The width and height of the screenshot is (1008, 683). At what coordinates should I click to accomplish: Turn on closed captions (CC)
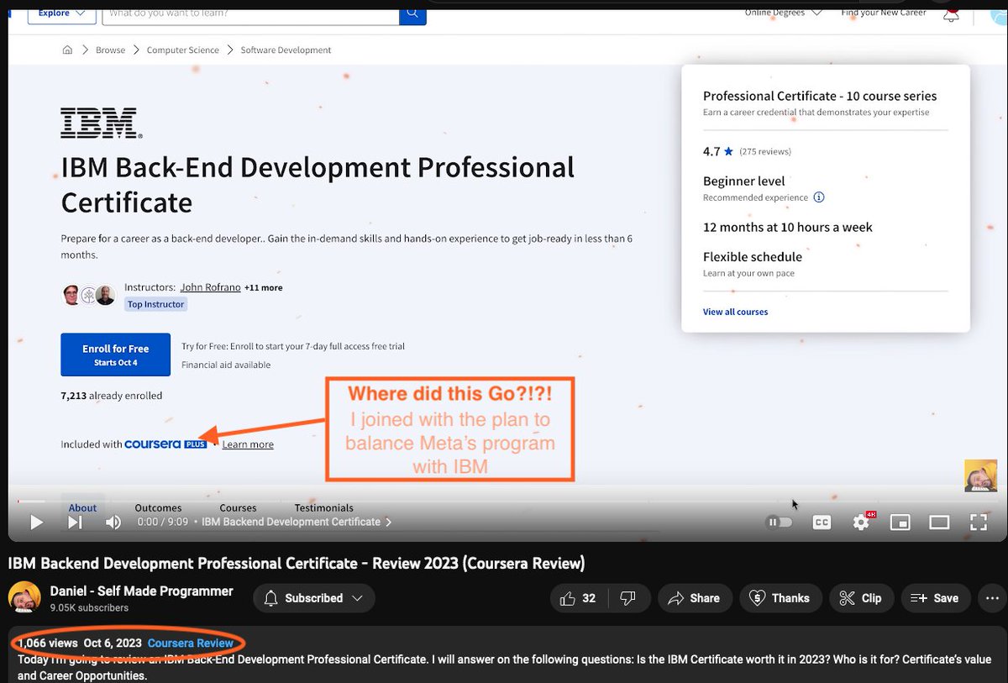point(822,523)
